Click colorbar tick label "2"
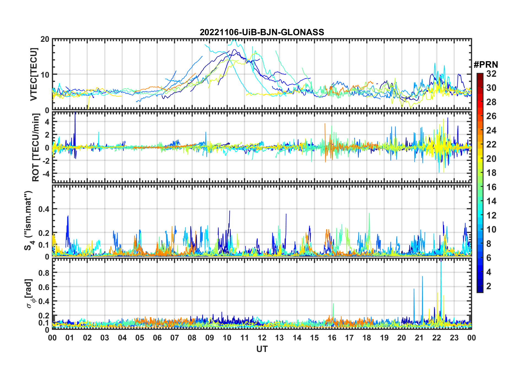Image resolution: width=524 pixels, height=366 pixels. 489,286
